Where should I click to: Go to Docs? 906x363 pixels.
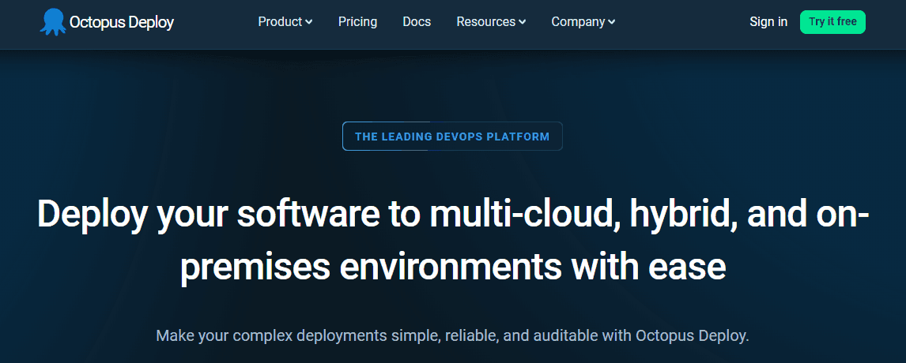pos(417,22)
